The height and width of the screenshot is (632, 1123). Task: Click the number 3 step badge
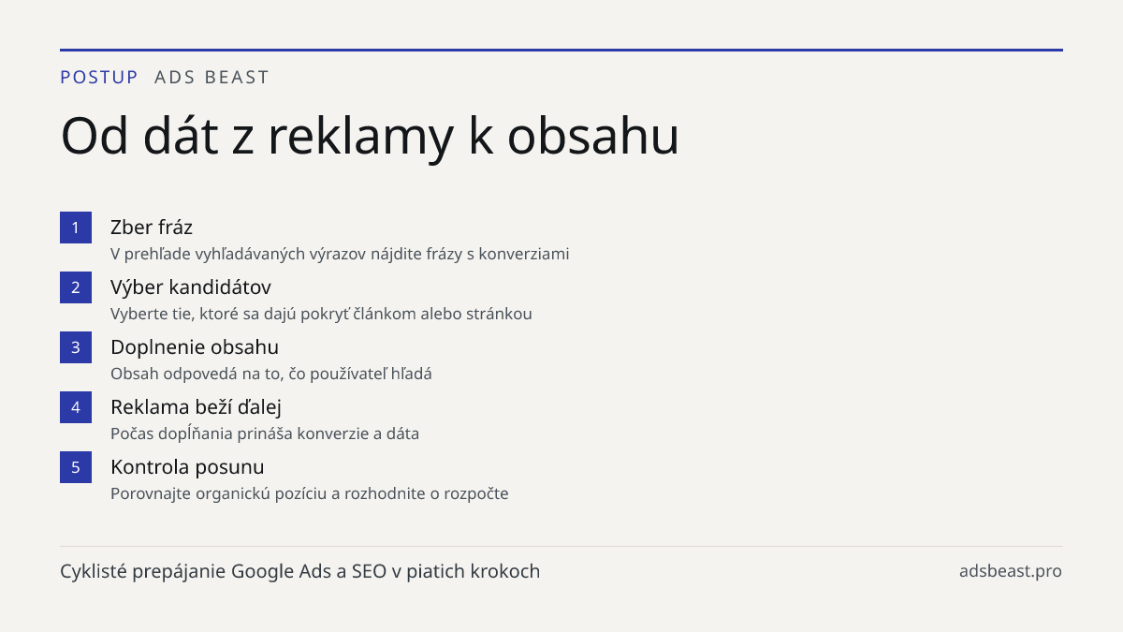76,347
